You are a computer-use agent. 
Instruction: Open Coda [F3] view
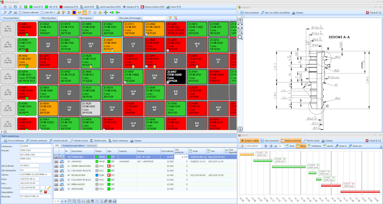tap(36, 7)
